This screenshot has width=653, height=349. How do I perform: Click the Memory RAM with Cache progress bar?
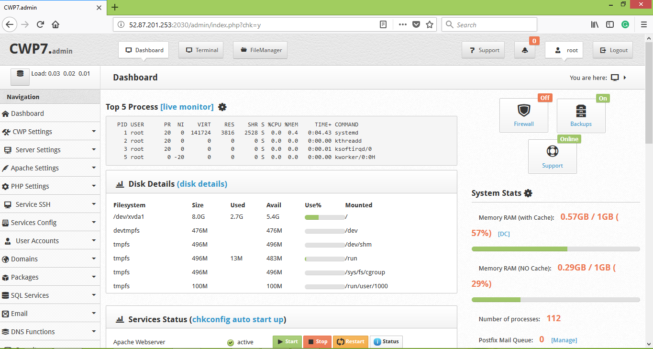click(x=556, y=249)
